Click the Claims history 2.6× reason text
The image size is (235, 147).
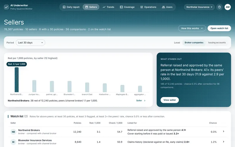pos(158,142)
